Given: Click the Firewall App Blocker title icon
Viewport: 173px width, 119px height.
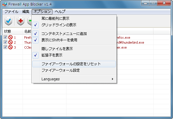Looking at the screenshot, I should tap(5, 4).
